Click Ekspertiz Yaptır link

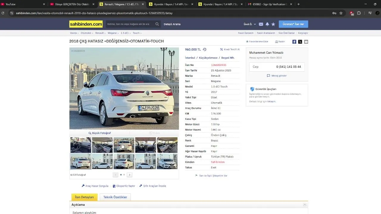click(124, 186)
